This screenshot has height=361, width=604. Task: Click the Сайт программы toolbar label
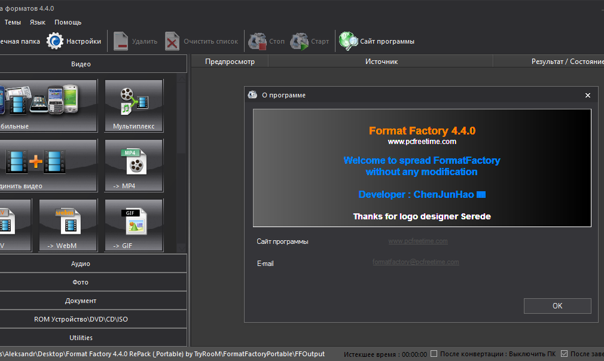387,41
